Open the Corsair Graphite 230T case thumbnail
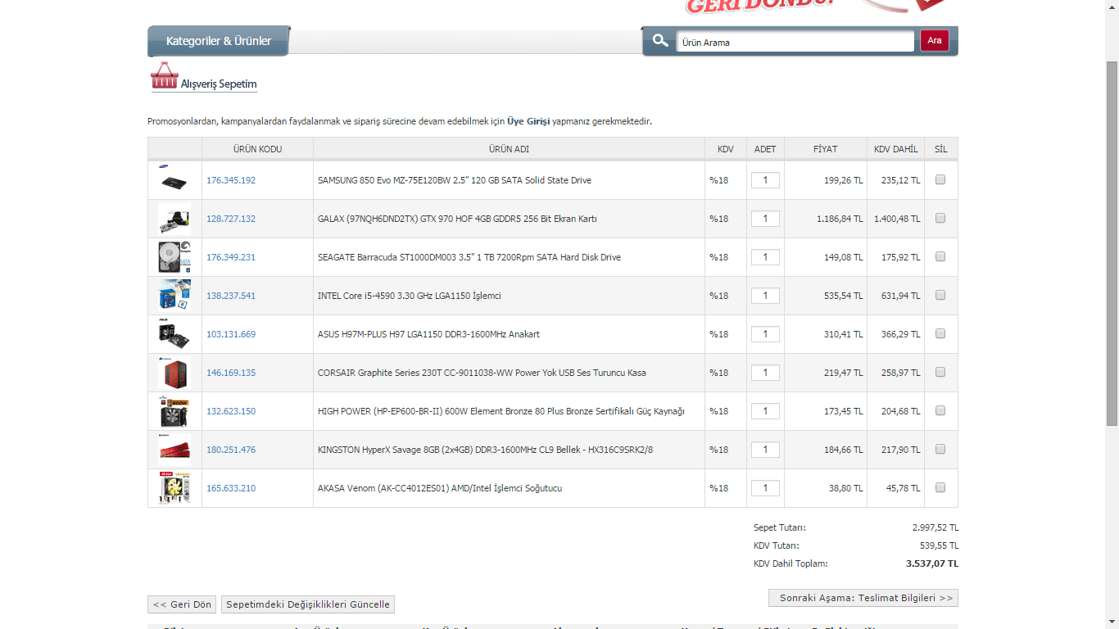 [x=174, y=373]
